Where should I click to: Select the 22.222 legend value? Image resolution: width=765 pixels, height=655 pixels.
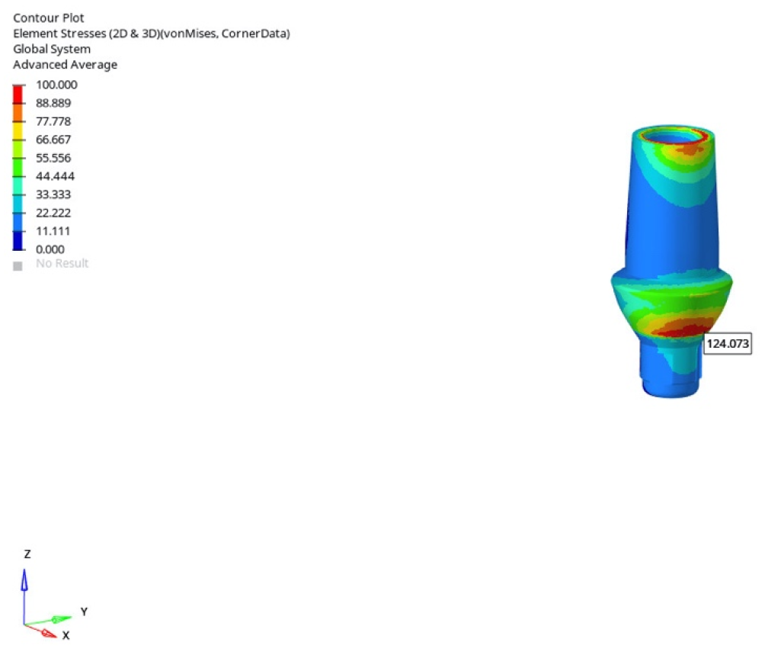(53, 213)
